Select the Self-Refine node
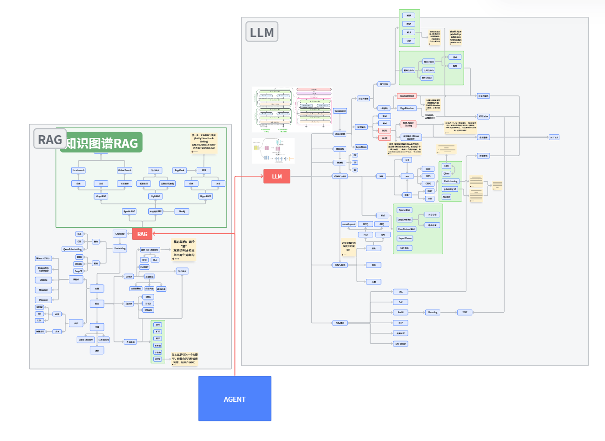605x441 pixels. click(x=401, y=344)
